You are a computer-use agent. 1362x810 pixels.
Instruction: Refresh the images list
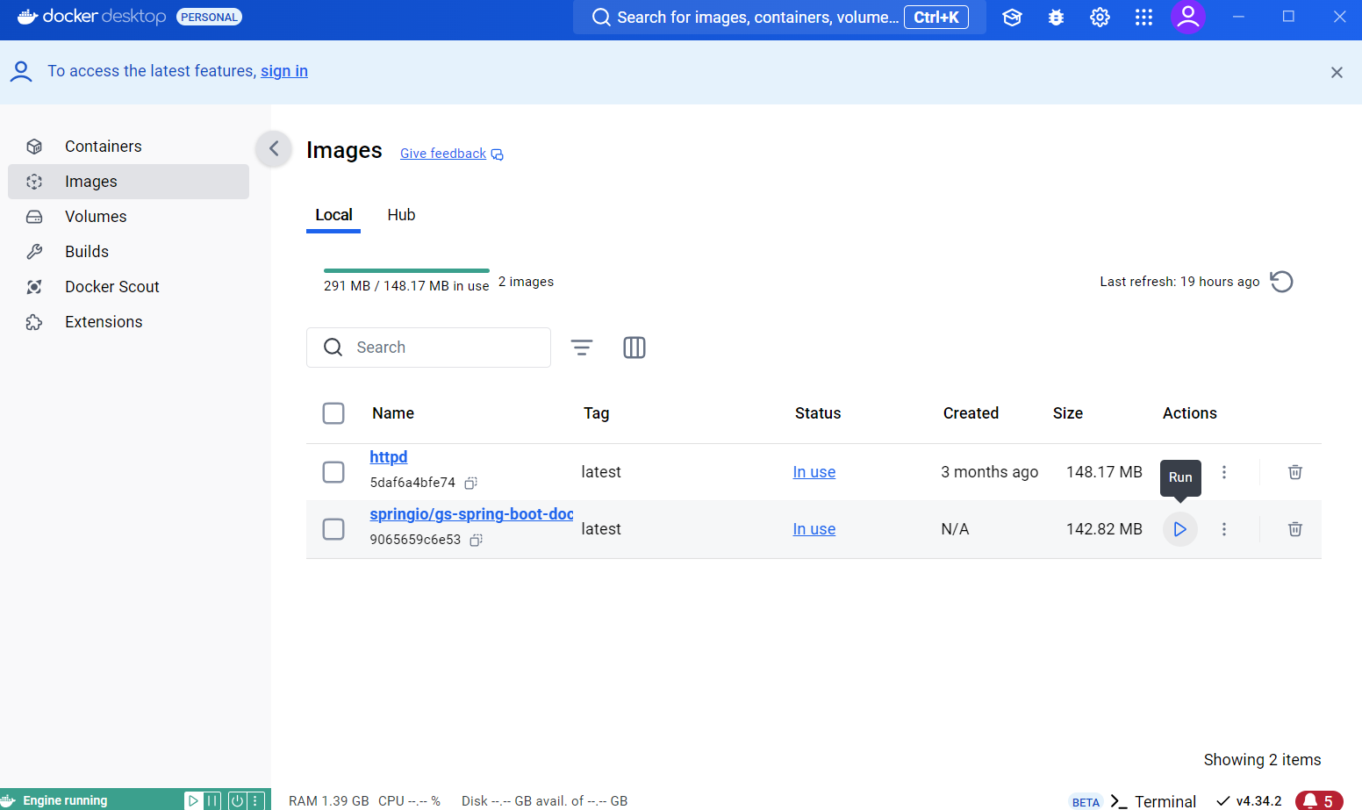click(1281, 282)
